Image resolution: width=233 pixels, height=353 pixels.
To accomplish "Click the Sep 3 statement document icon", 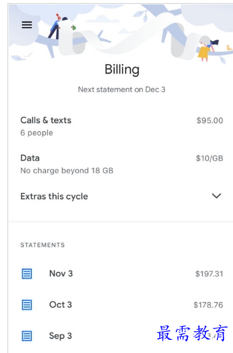I will tap(27, 336).
